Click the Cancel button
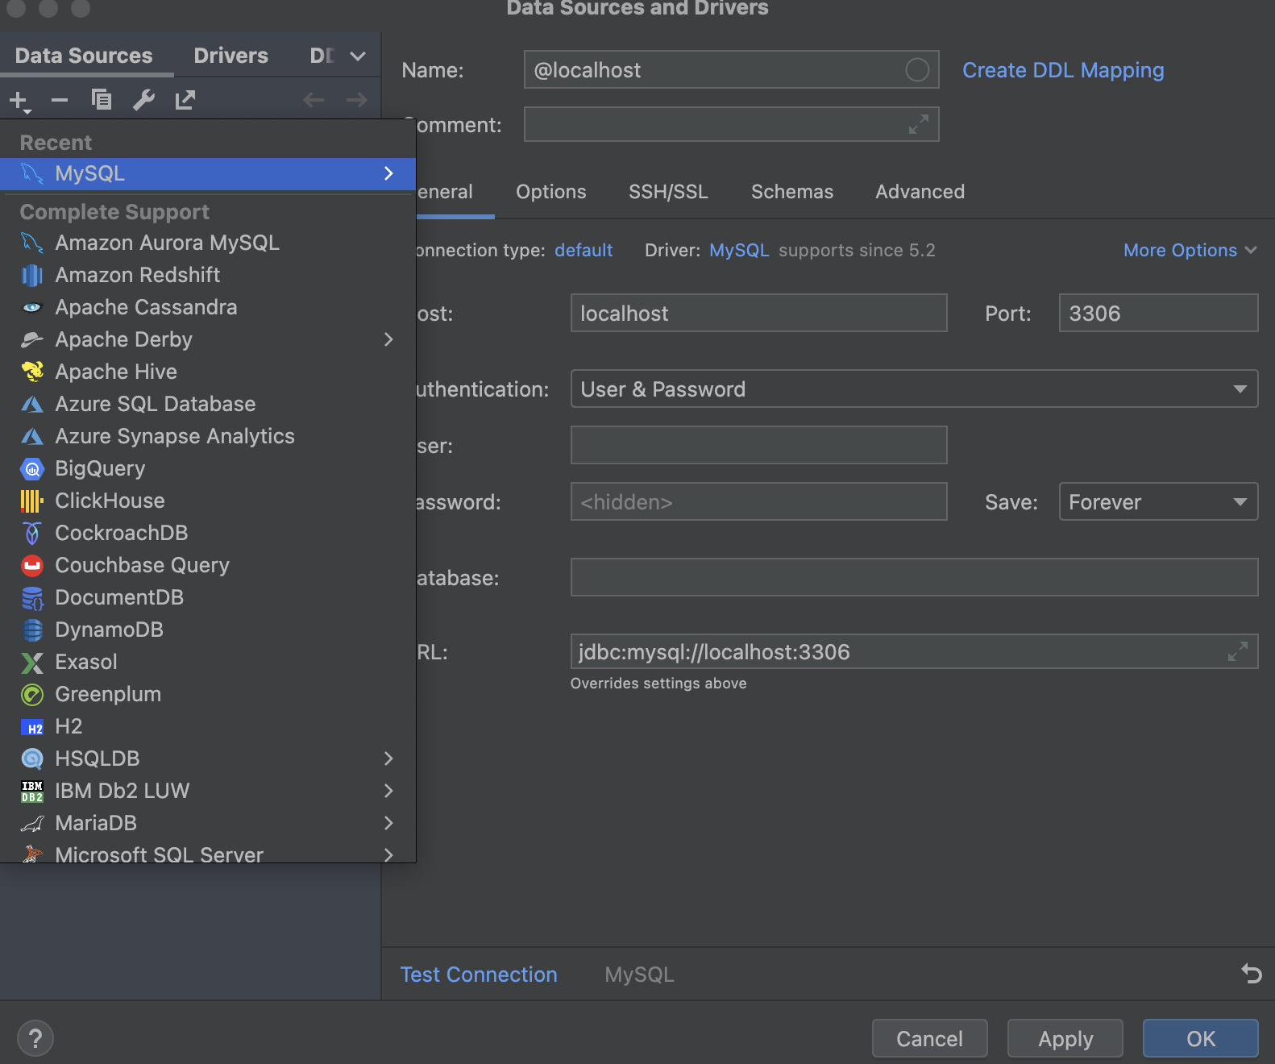The width and height of the screenshot is (1275, 1064). [x=929, y=1038]
